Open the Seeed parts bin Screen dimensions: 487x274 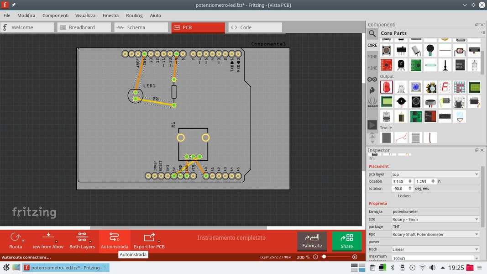(372, 102)
